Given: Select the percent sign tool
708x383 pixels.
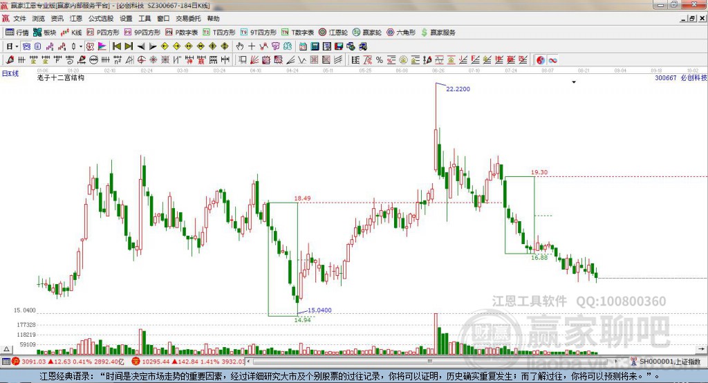Looking at the screenshot, I should (x=380, y=59).
